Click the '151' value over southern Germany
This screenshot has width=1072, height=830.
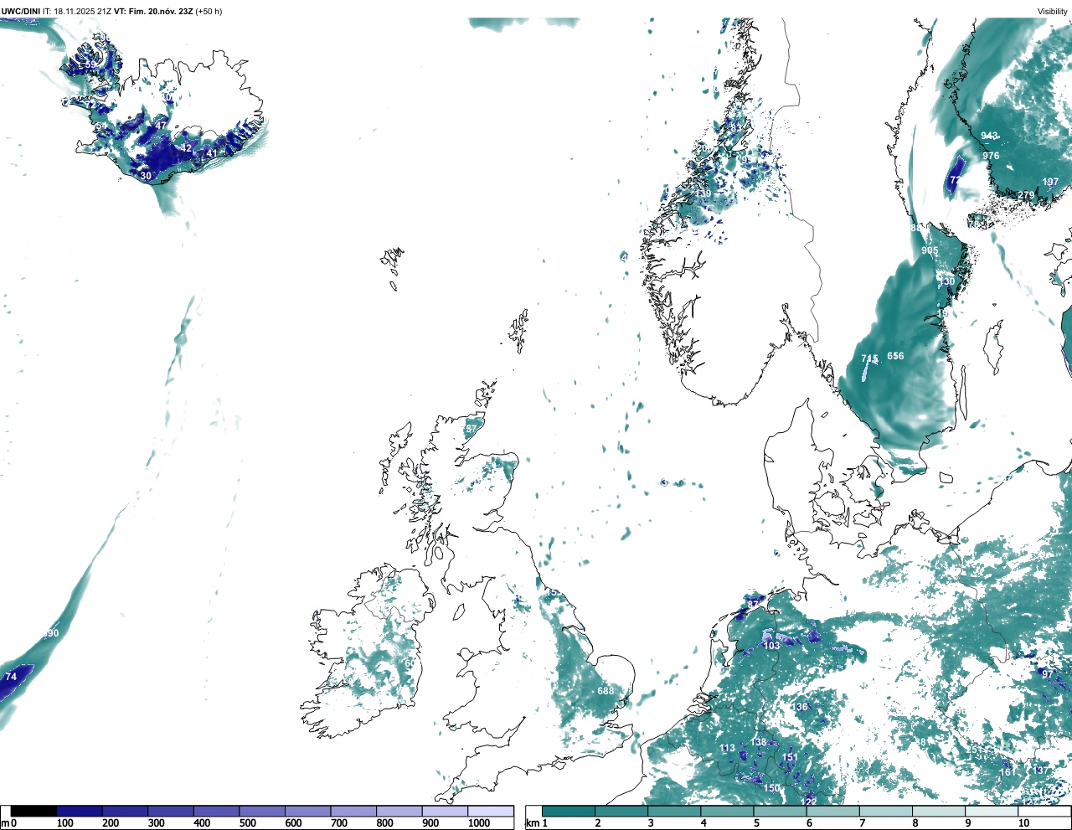[790, 757]
